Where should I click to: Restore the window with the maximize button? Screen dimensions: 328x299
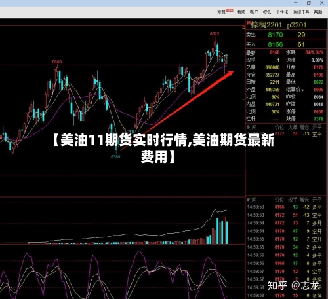pyautogui.click(x=309, y=3)
